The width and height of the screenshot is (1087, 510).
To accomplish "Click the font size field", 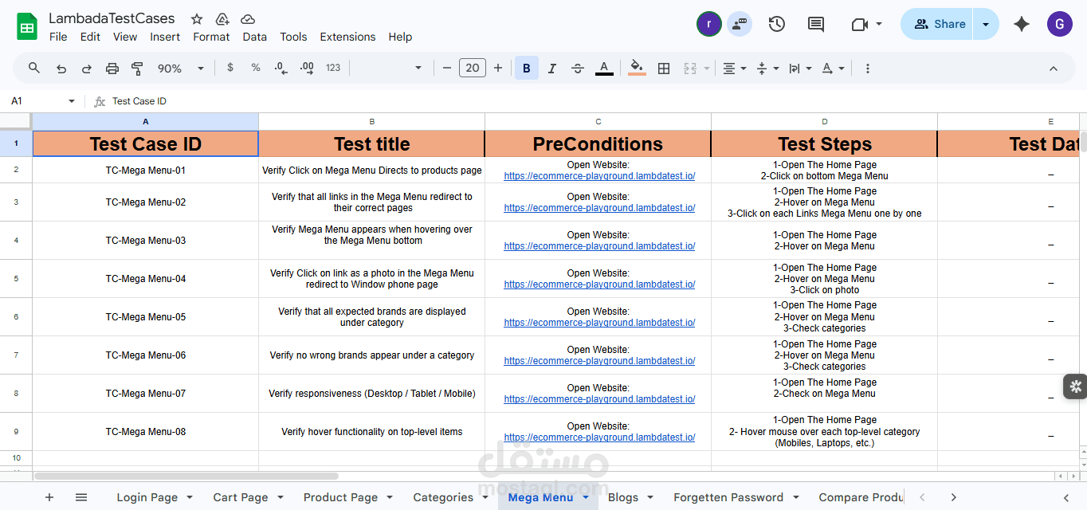I will pos(473,69).
